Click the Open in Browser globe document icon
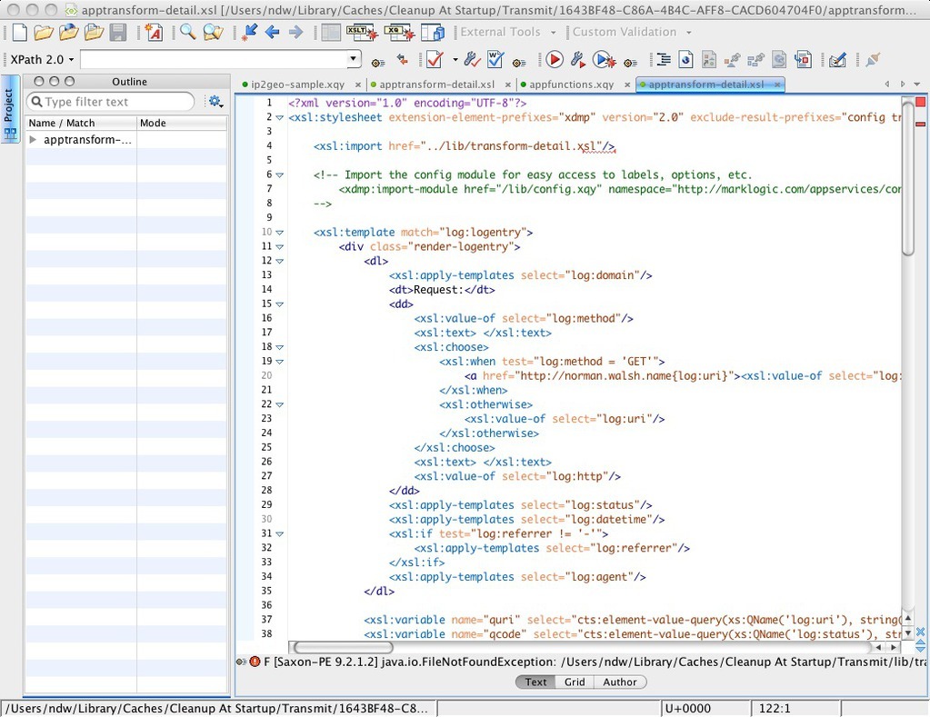The width and height of the screenshot is (930, 717). click(x=686, y=59)
